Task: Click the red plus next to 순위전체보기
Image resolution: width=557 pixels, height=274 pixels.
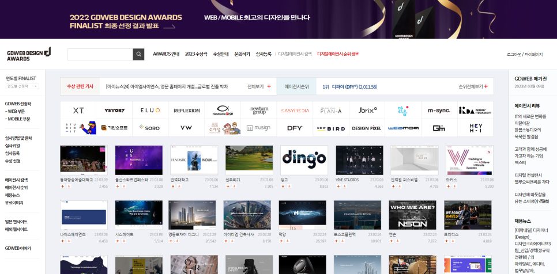Action: [486, 86]
